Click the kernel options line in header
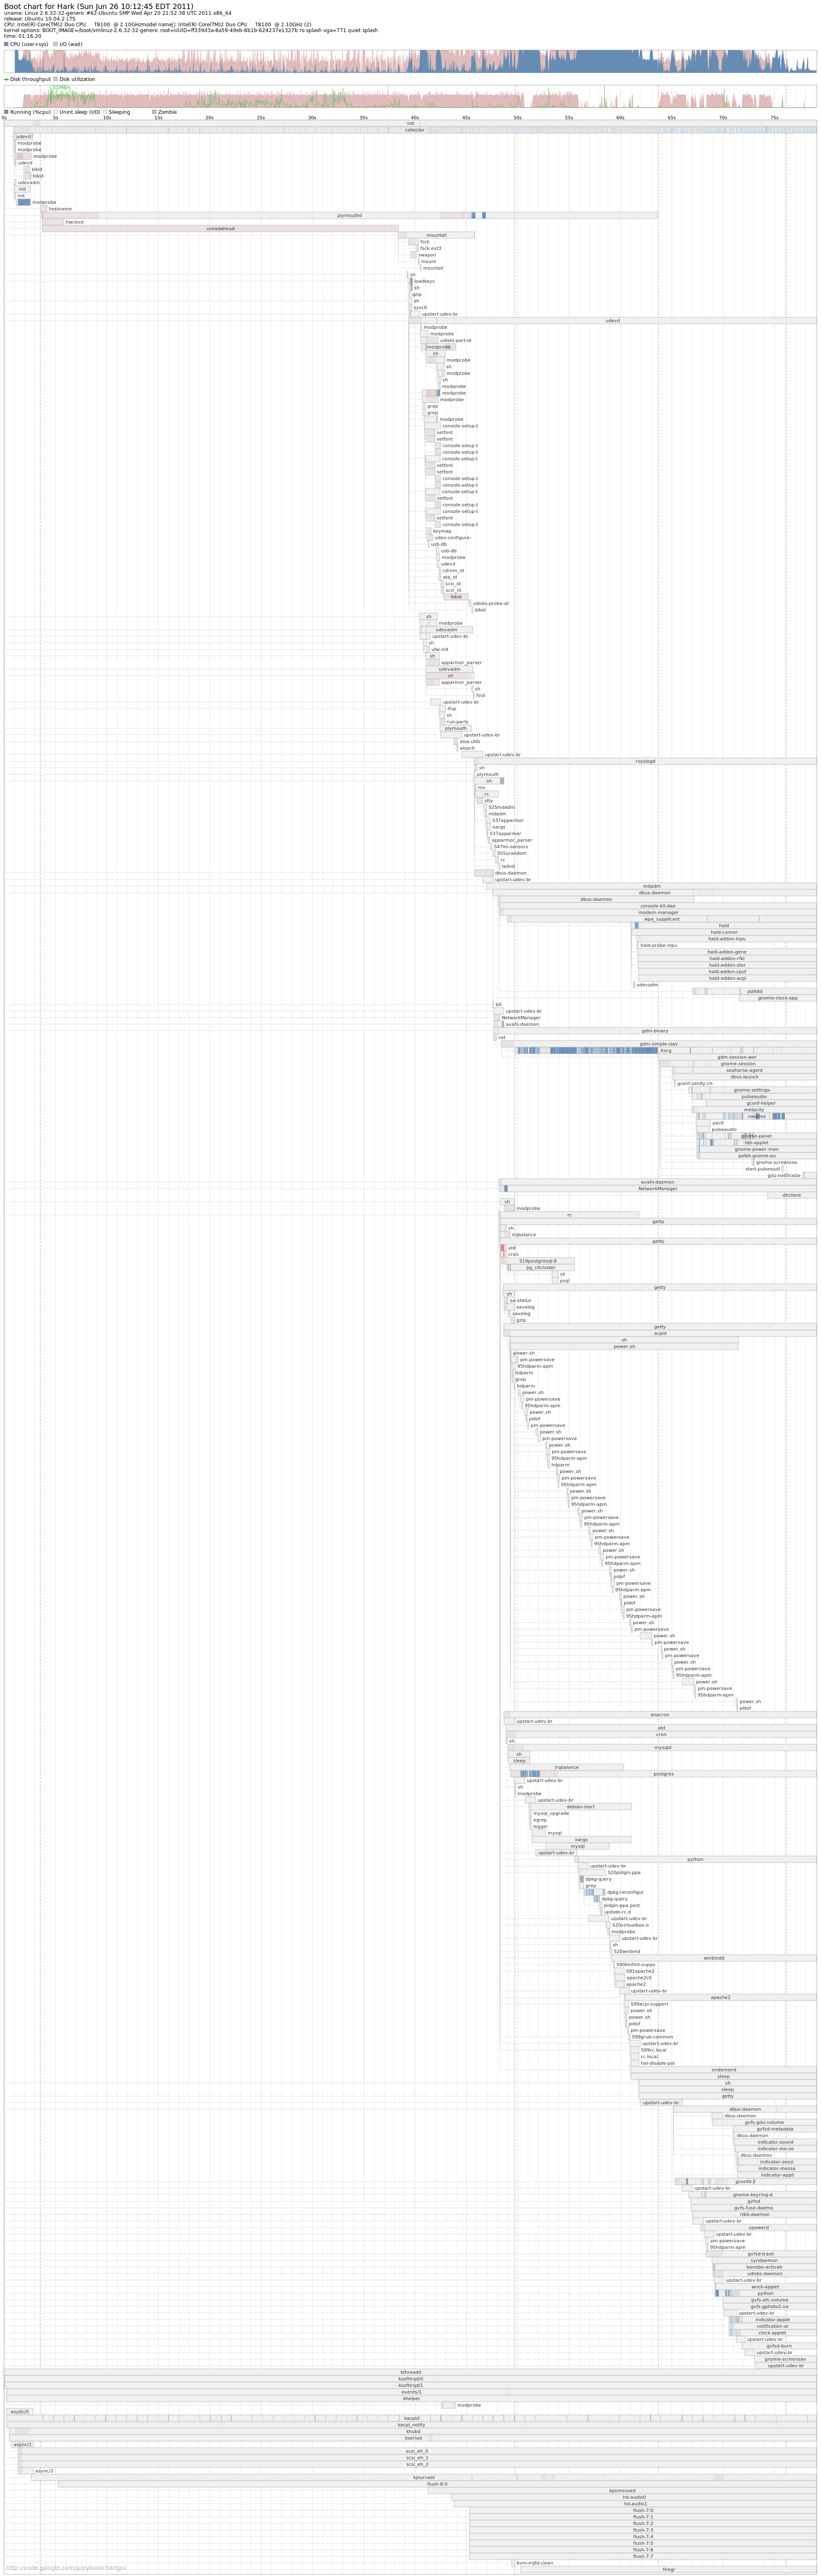821x2576 pixels. (191, 30)
